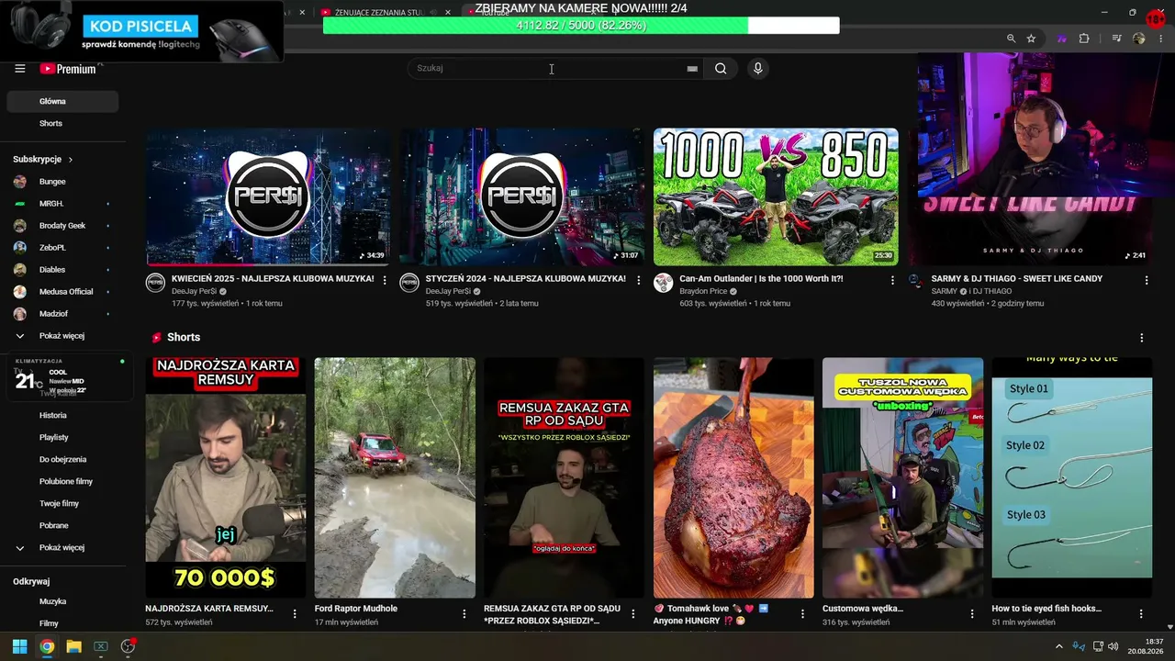Open MRGH. channel avatar in subscriptions

point(20,204)
